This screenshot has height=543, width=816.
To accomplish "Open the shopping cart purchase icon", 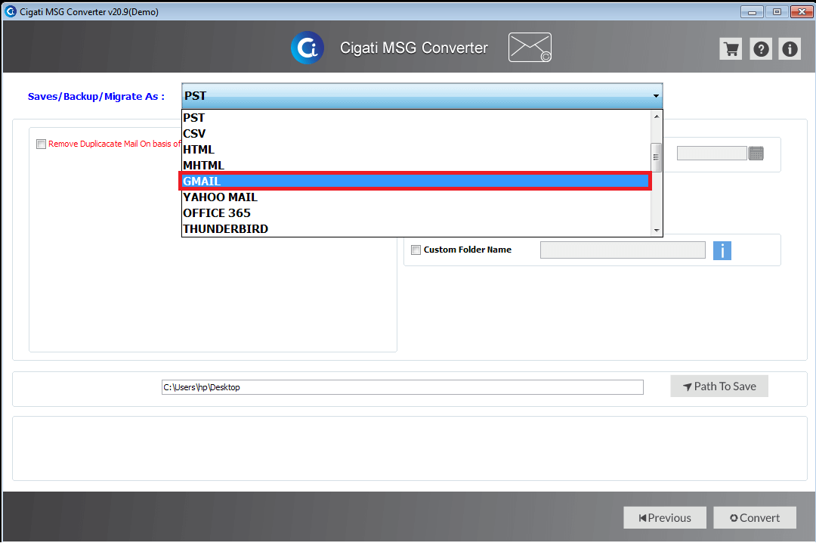I will point(731,49).
